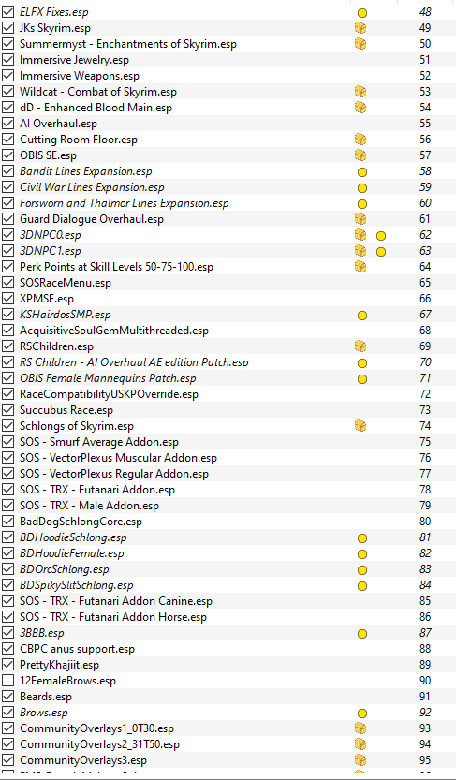The height and width of the screenshot is (780, 456).
Task: Select SOS - TRX - Futanari Addon Canine.esp
Action: 116,601
